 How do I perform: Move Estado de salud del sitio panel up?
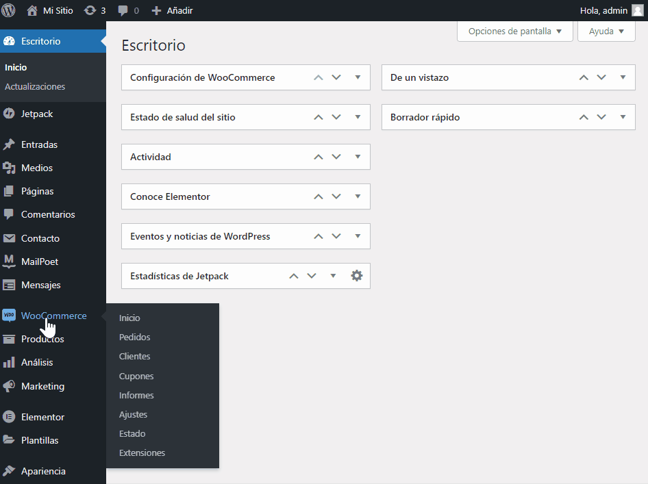coord(319,117)
